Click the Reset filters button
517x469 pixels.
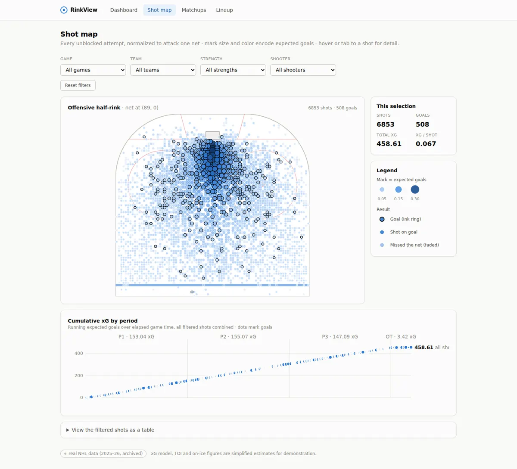coord(78,85)
